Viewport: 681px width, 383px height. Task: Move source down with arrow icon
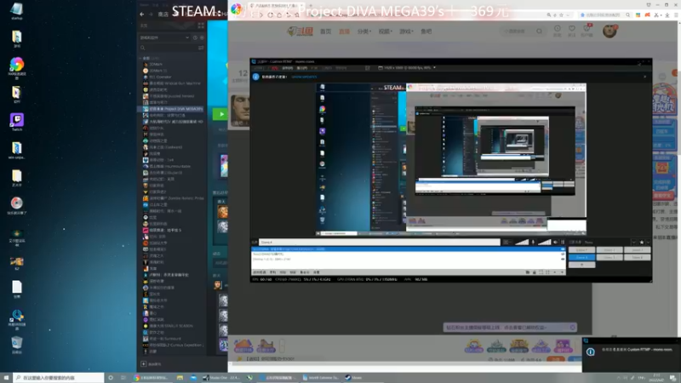(x=562, y=272)
